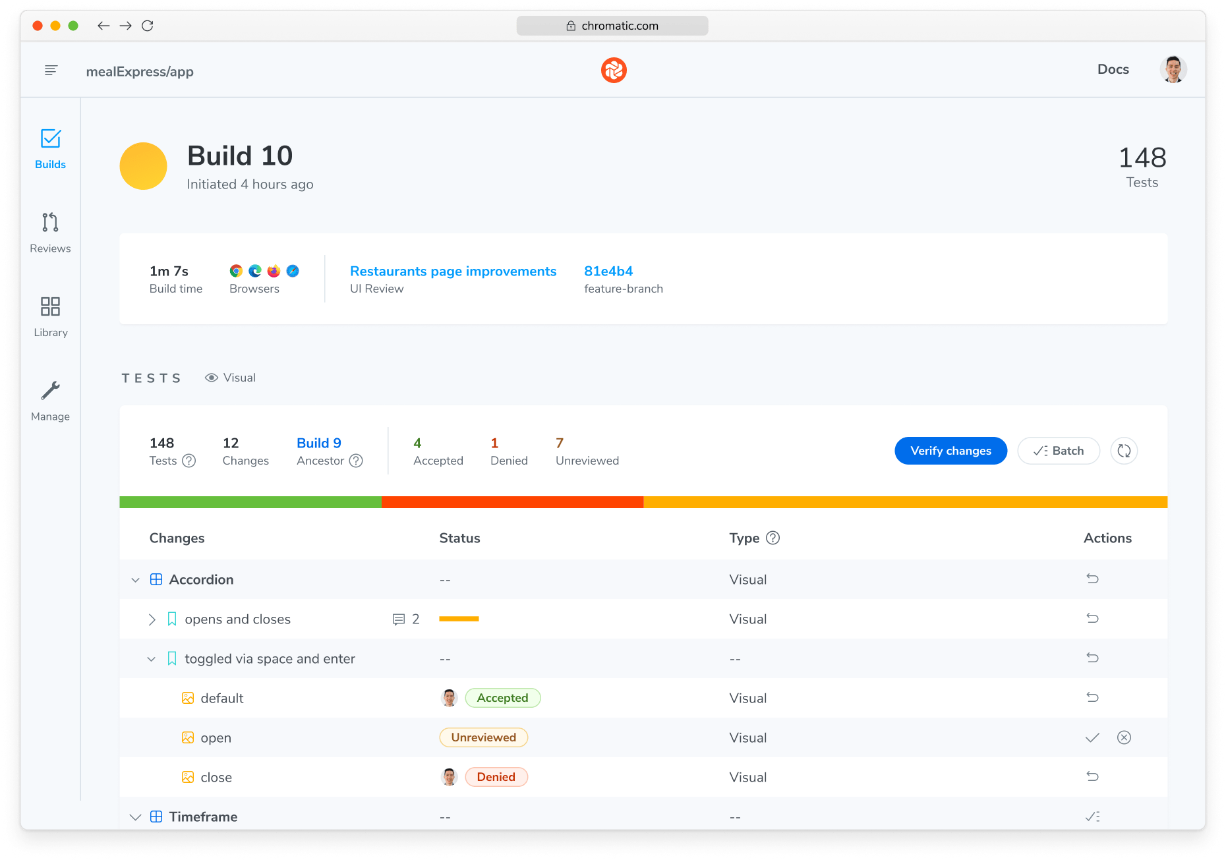The image size is (1226, 860).
Task: Open Reviews in the sidebar
Action: point(50,233)
